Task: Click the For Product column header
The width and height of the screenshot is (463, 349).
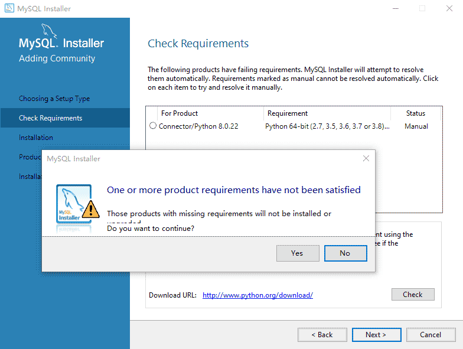Action: coord(210,113)
